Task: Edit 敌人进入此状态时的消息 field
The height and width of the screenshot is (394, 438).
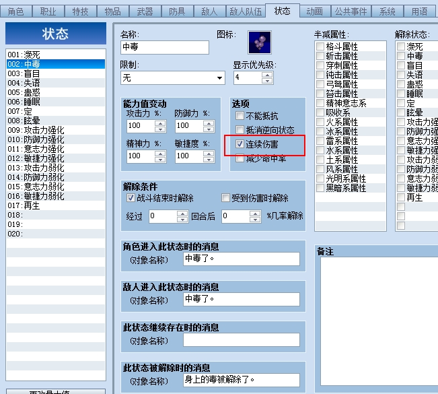Action: point(242,299)
